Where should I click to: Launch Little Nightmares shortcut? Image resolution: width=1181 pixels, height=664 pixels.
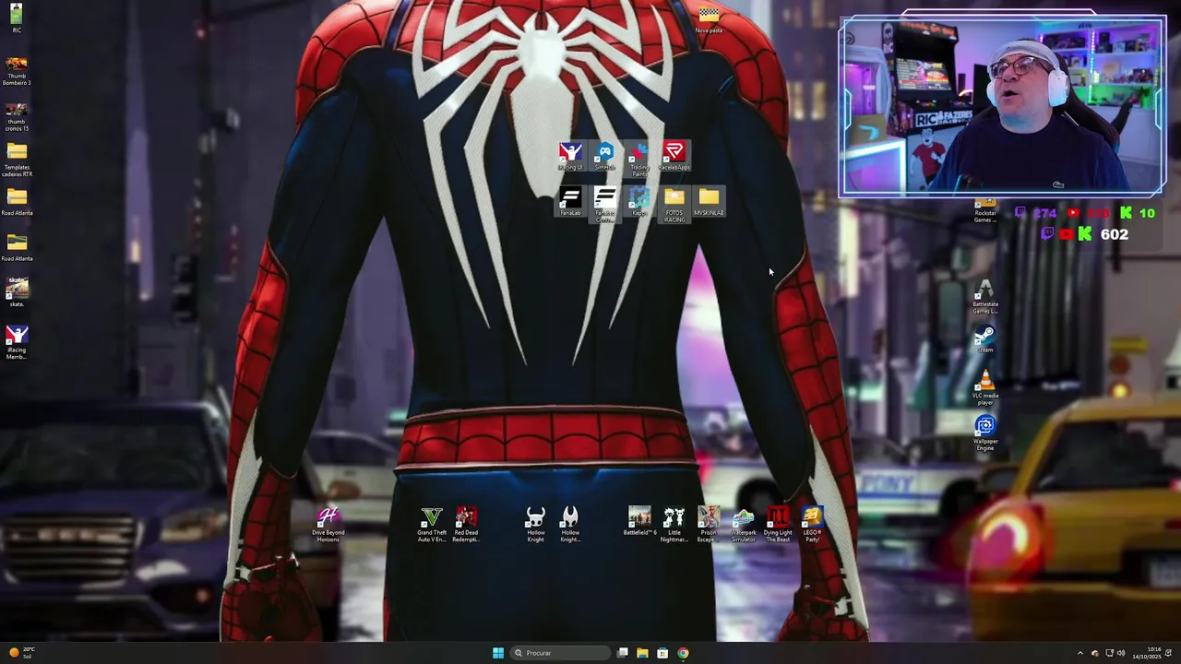pyautogui.click(x=674, y=525)
